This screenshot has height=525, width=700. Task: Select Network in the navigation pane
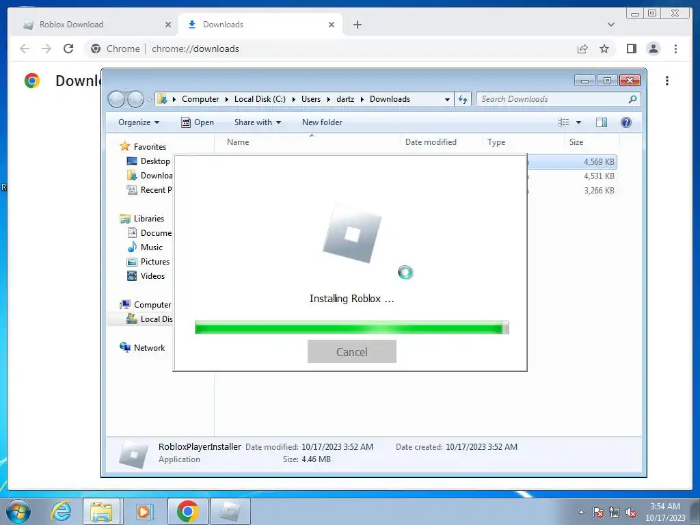pyautogui.click(x=143, y=347)
